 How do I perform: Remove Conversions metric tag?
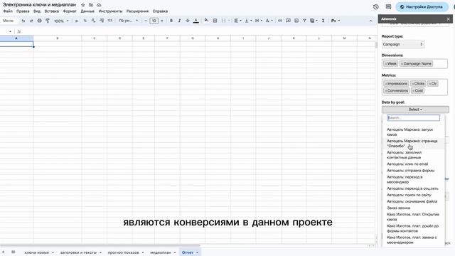pyautogui.click(x=386, y=90)
